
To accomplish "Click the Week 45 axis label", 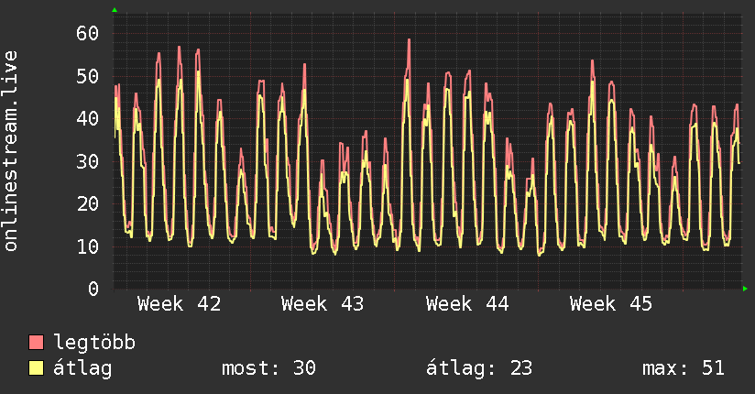I will [x=611, y=304].
